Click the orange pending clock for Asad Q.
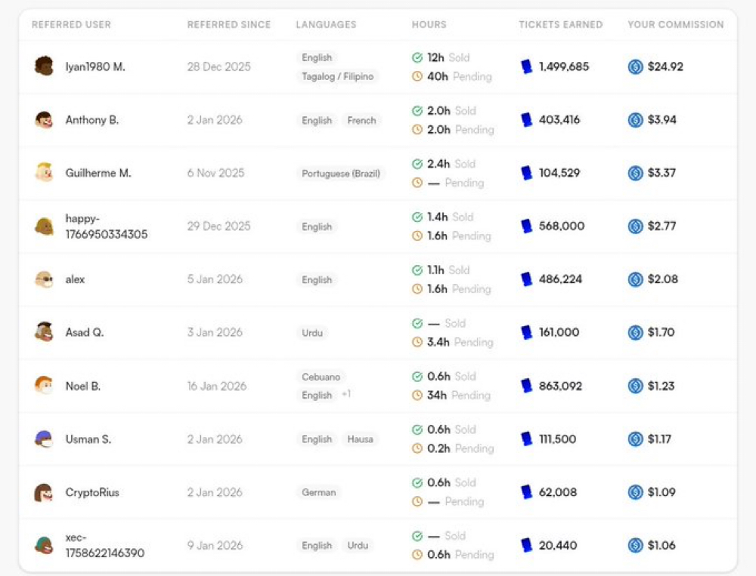This screenshot has width=756, height=576. click(417, 342)
